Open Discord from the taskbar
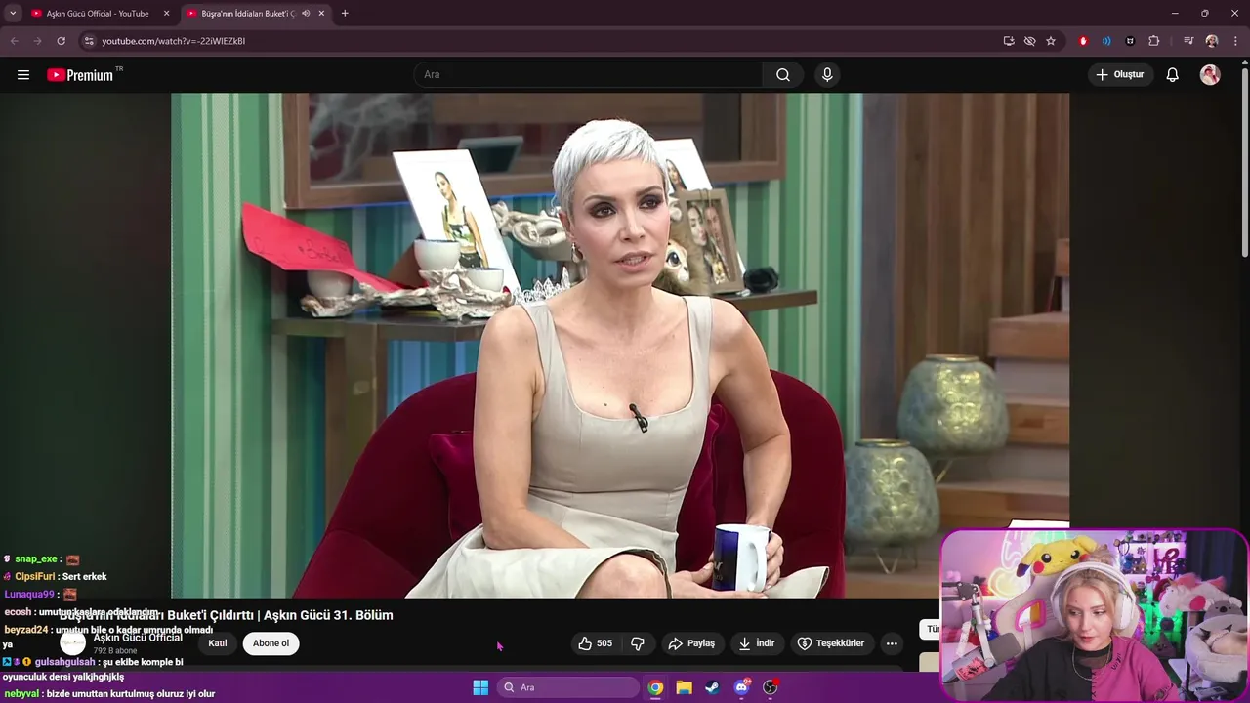The width and height of the screenshot is (1250, 703). (x=742, y=687)
